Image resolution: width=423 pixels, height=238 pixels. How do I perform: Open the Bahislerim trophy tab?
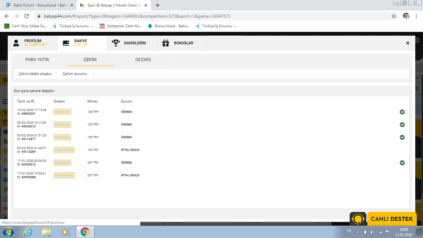click(132, 43)
